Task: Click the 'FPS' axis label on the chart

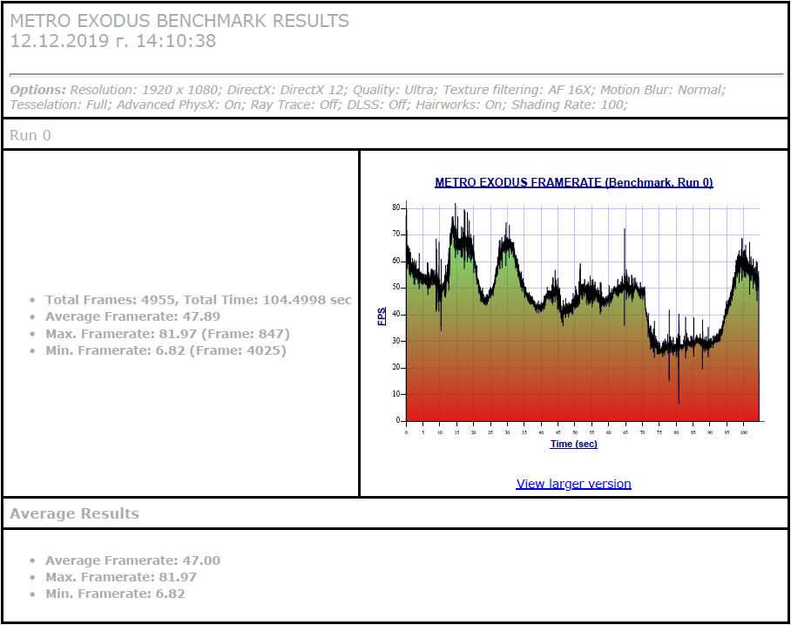Action: (382, 316)
